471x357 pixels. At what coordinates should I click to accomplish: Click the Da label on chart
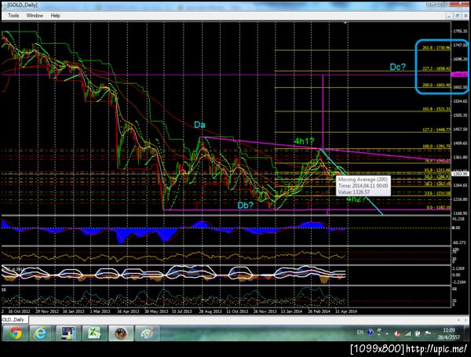click(199, 125)
